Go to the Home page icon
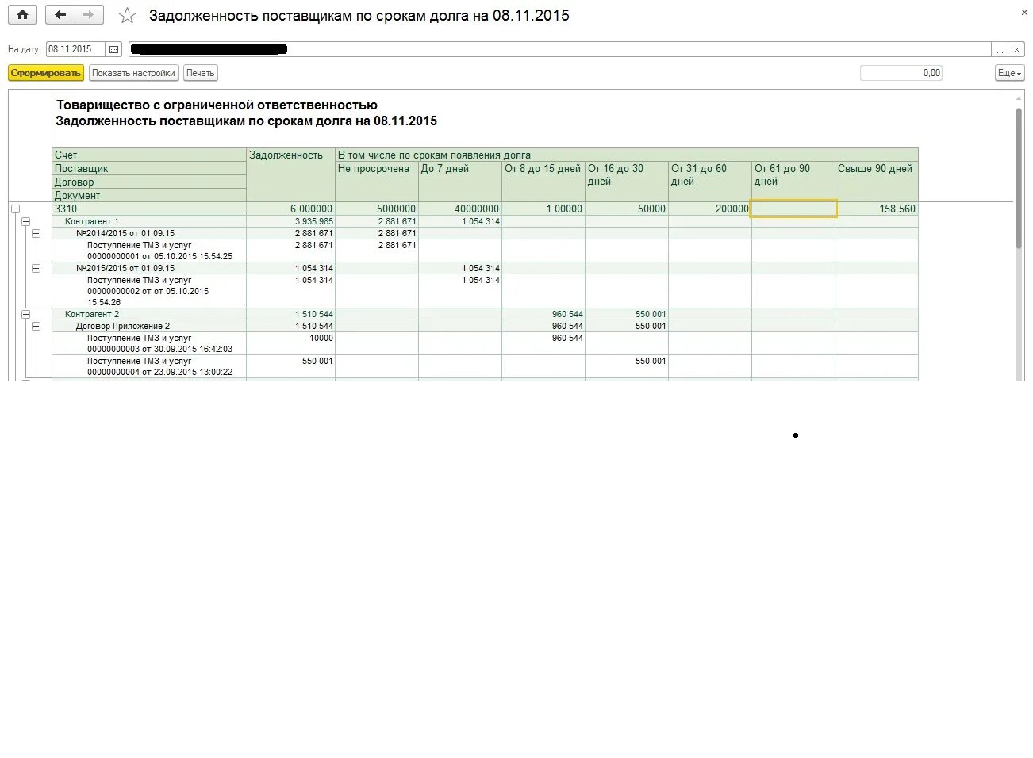The width and height of the screenshot is (1033, 758). (x=22, y=15)
